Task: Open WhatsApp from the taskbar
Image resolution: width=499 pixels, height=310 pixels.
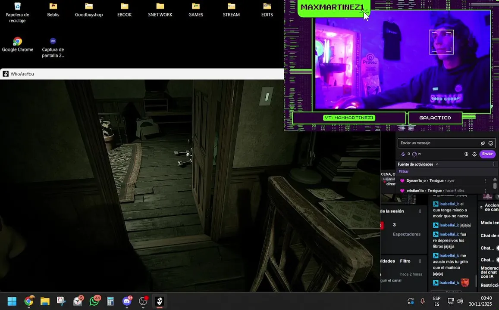Action: coord(94,301)
